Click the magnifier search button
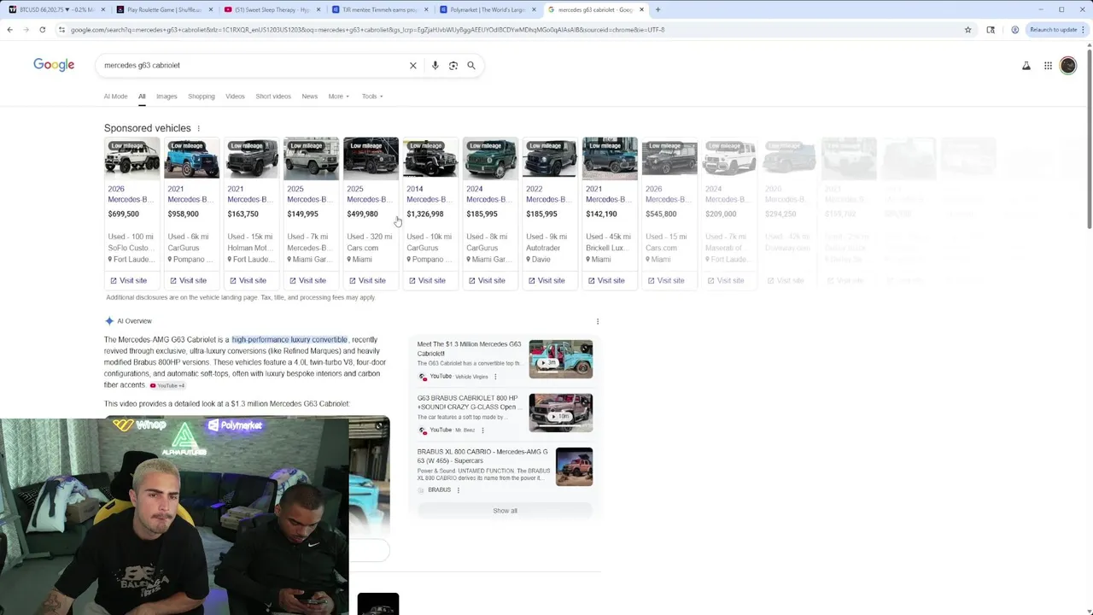This screenshot has height=615, width=1093. [x=471, y=66]
